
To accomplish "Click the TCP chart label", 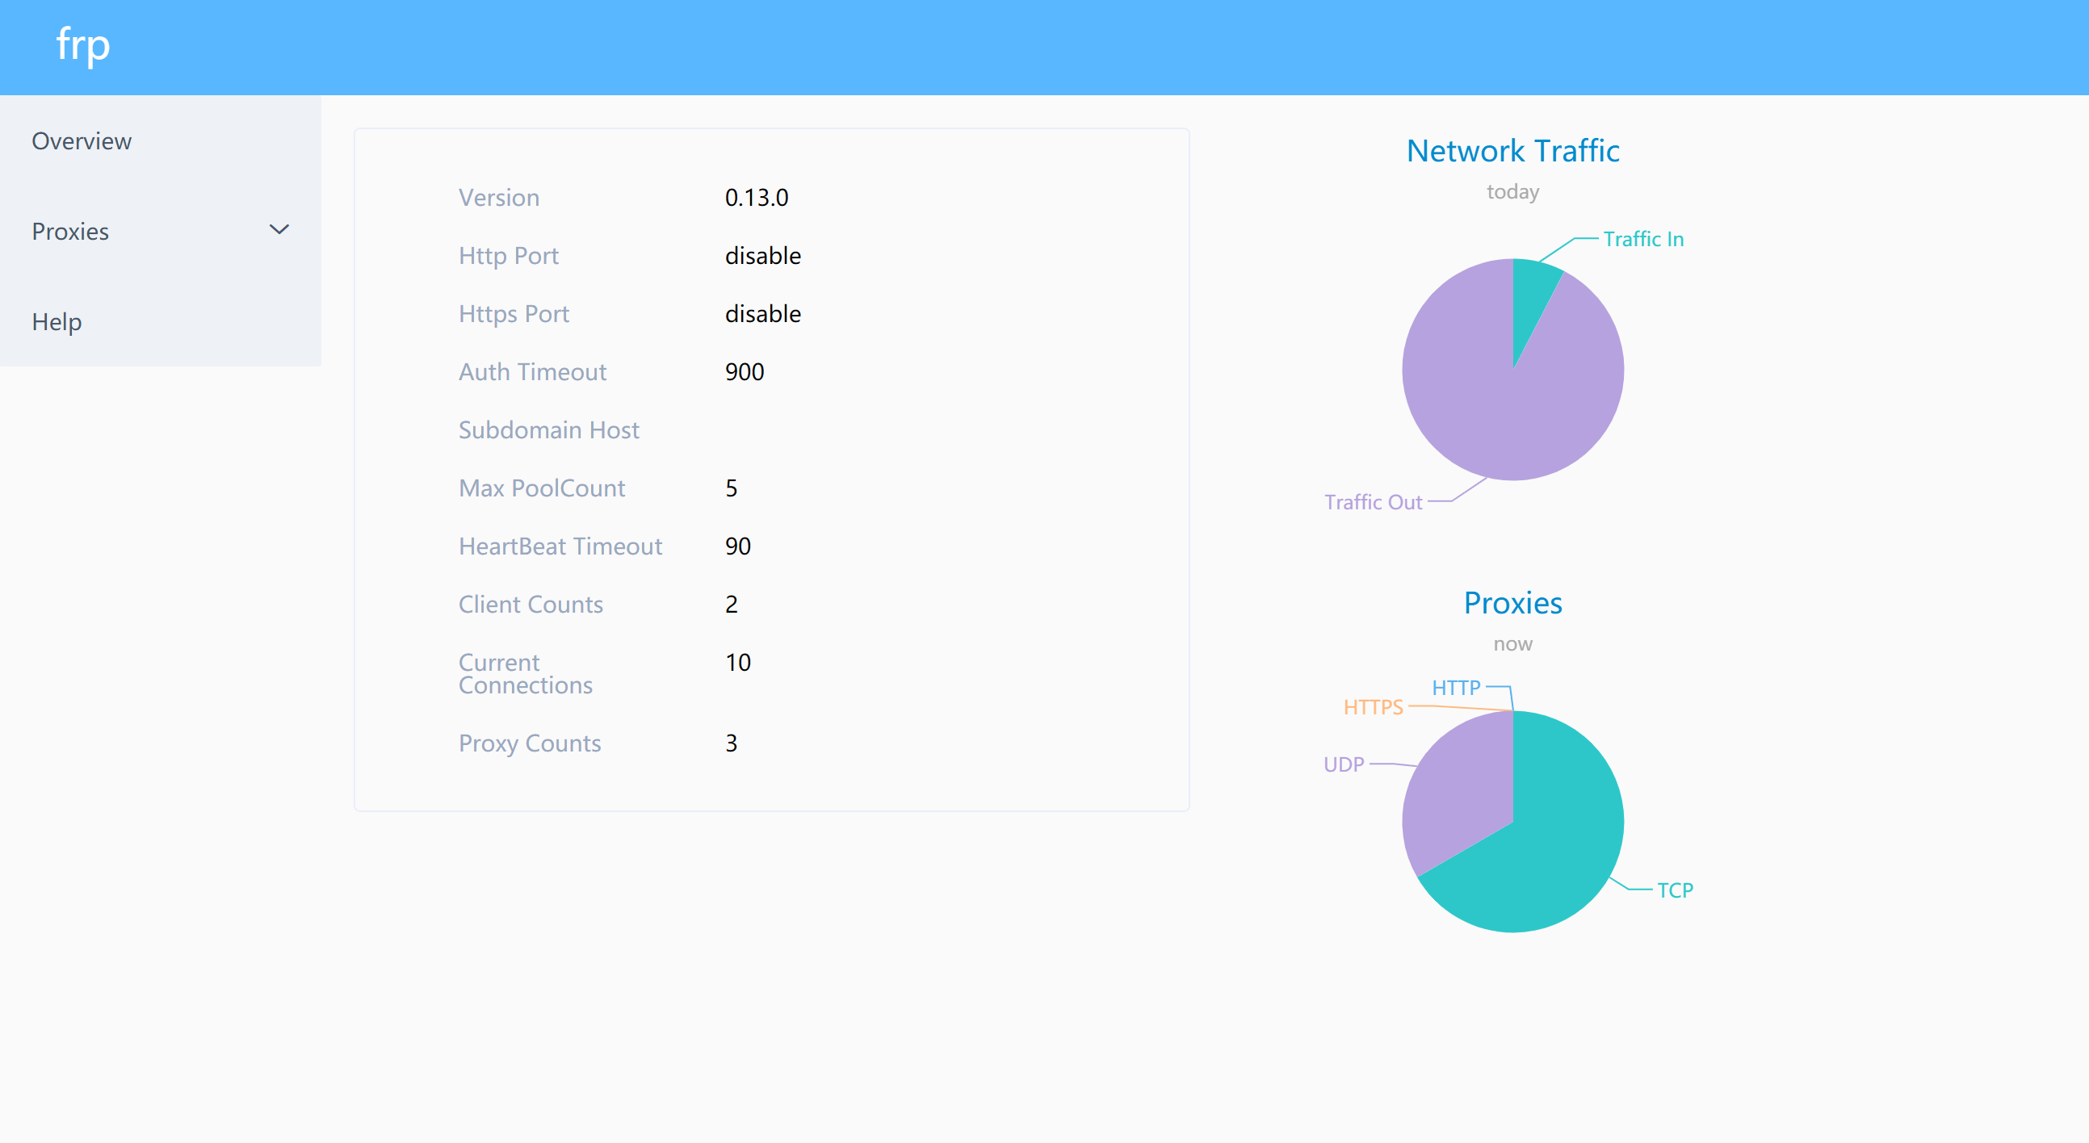I will click(1675, 890).
